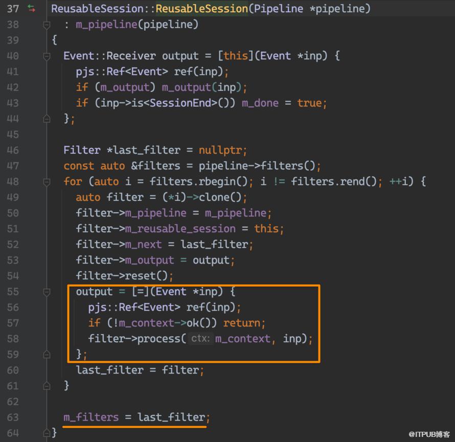This screenshot has width=455, height=442.
Task: Click line number 50 in the gutter
Action: tap(13, 213)
